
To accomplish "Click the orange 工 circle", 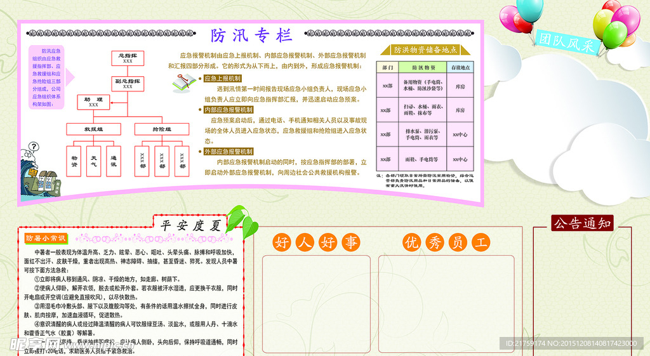I will pos(481,242).
